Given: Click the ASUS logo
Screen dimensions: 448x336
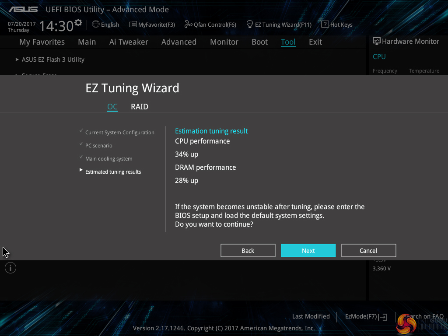Looking at the screenshot, I should (23, 10).
